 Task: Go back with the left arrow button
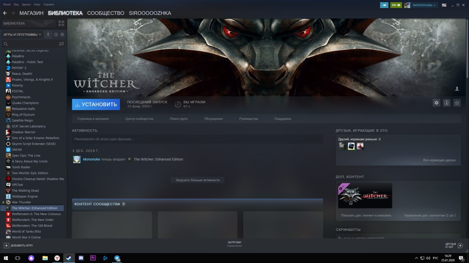(x=5, y=13)
